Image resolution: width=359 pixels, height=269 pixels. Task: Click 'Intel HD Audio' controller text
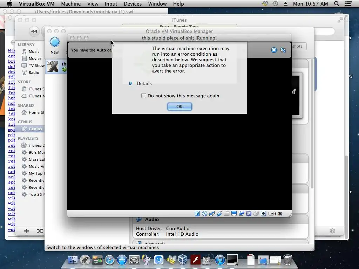coord(182,234)
